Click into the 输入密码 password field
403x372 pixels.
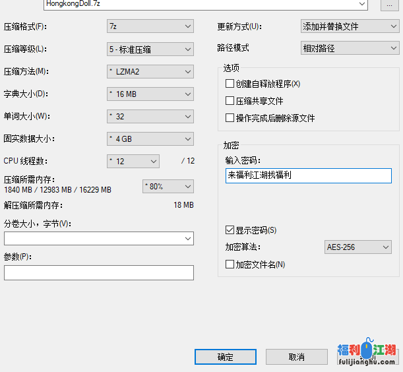click(308, 176)
